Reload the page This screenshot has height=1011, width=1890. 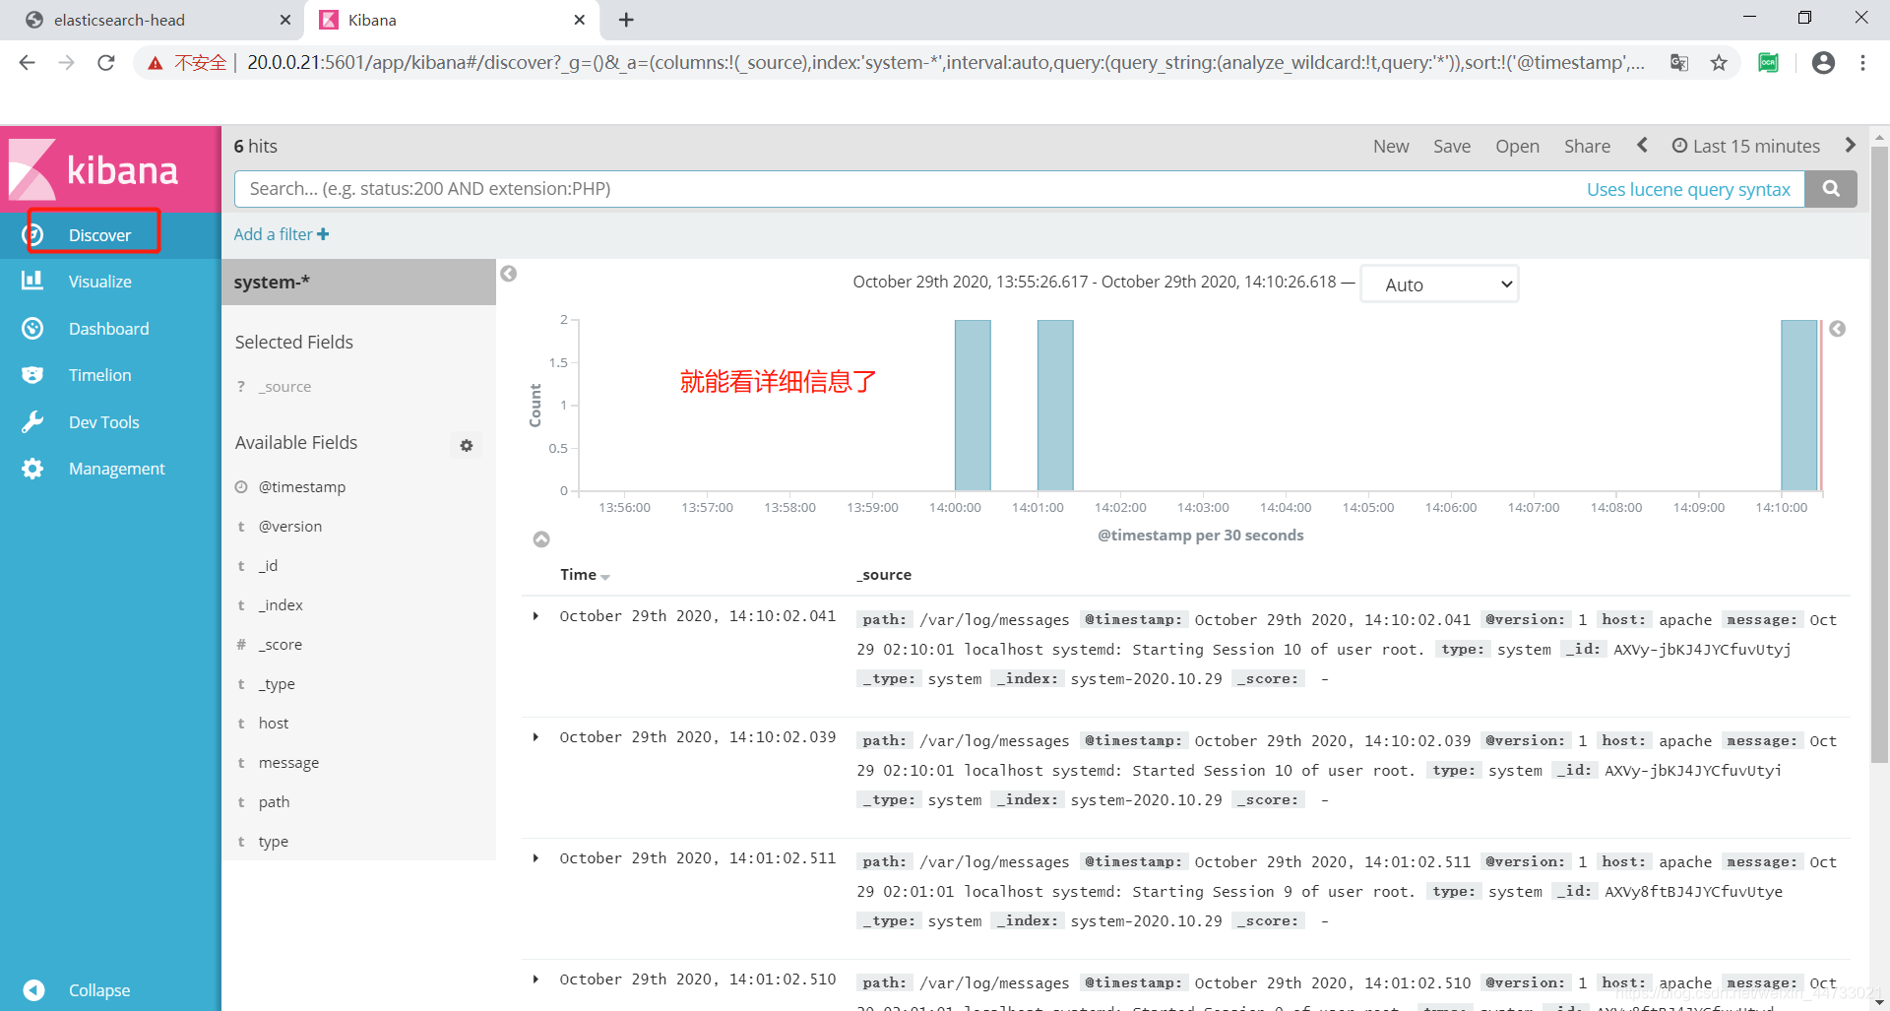coord(105,63)
